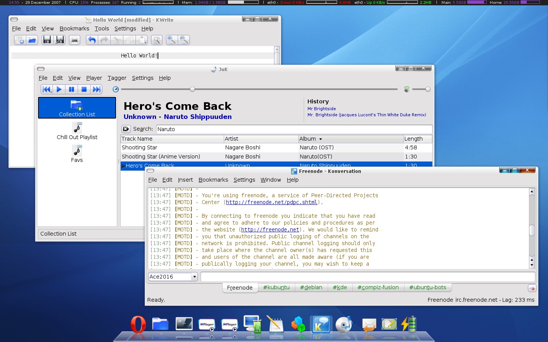The width and height of the screenshot is (548, 342).
Task: Open the Tools menu in KWrite
Action: point(102,28)
